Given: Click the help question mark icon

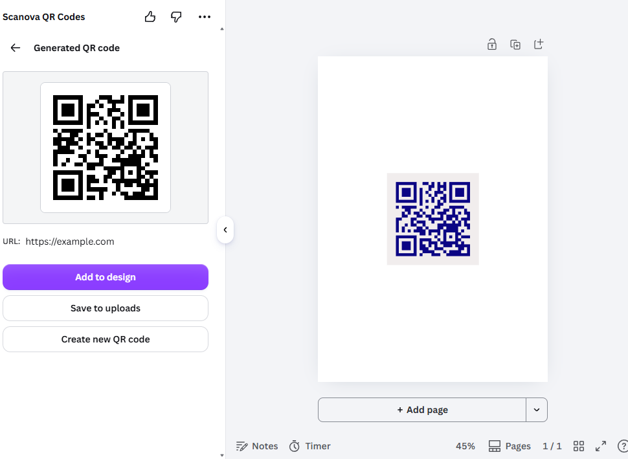Looking at the screenshot, I should [623, 446].
